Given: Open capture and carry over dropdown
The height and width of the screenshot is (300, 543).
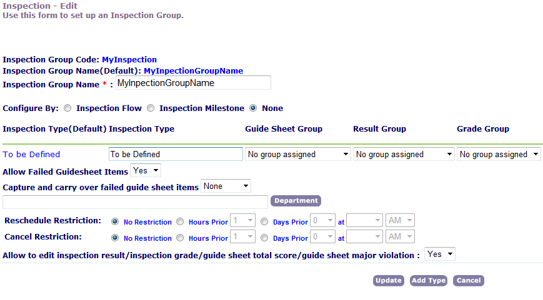Looking at the screenshot, I should [226, 186].
